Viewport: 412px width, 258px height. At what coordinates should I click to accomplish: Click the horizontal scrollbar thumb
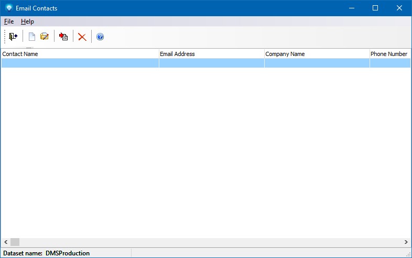click(15, 242)
